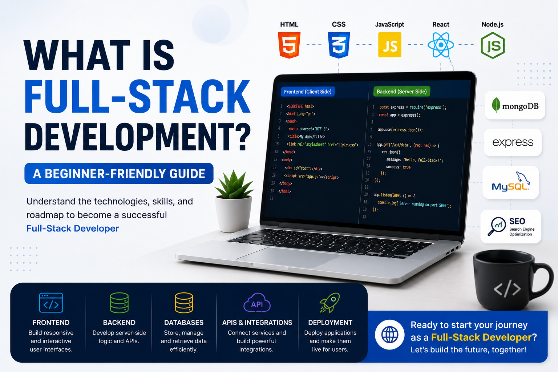This screenshot has height=372, width=558.
Task: Click the script src="app.js" code line
Action: click(311, 177)
